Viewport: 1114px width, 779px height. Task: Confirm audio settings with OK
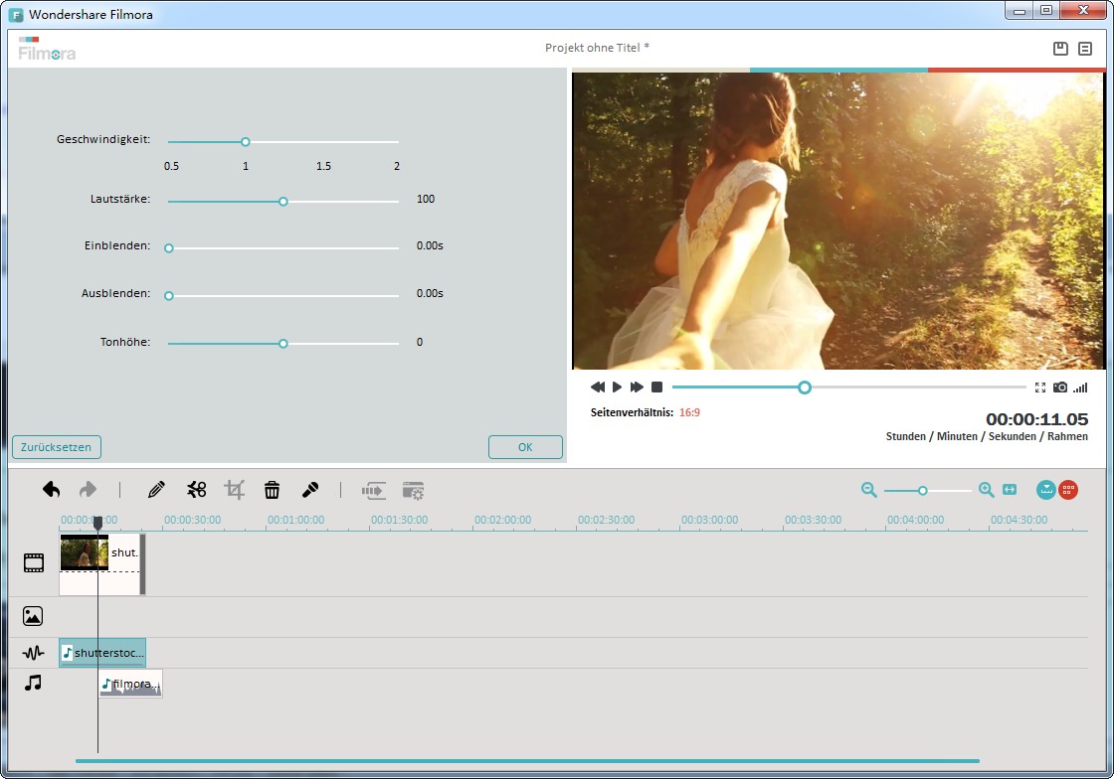[525, 447]
